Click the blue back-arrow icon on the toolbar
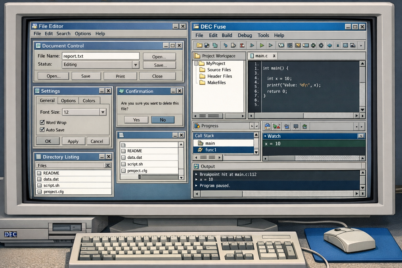 click(330, 45)
